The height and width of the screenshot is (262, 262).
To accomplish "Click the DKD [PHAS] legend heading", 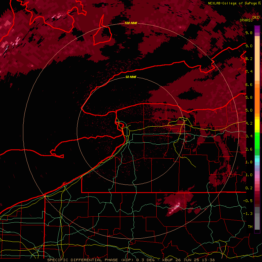I will tap(249, 19).
